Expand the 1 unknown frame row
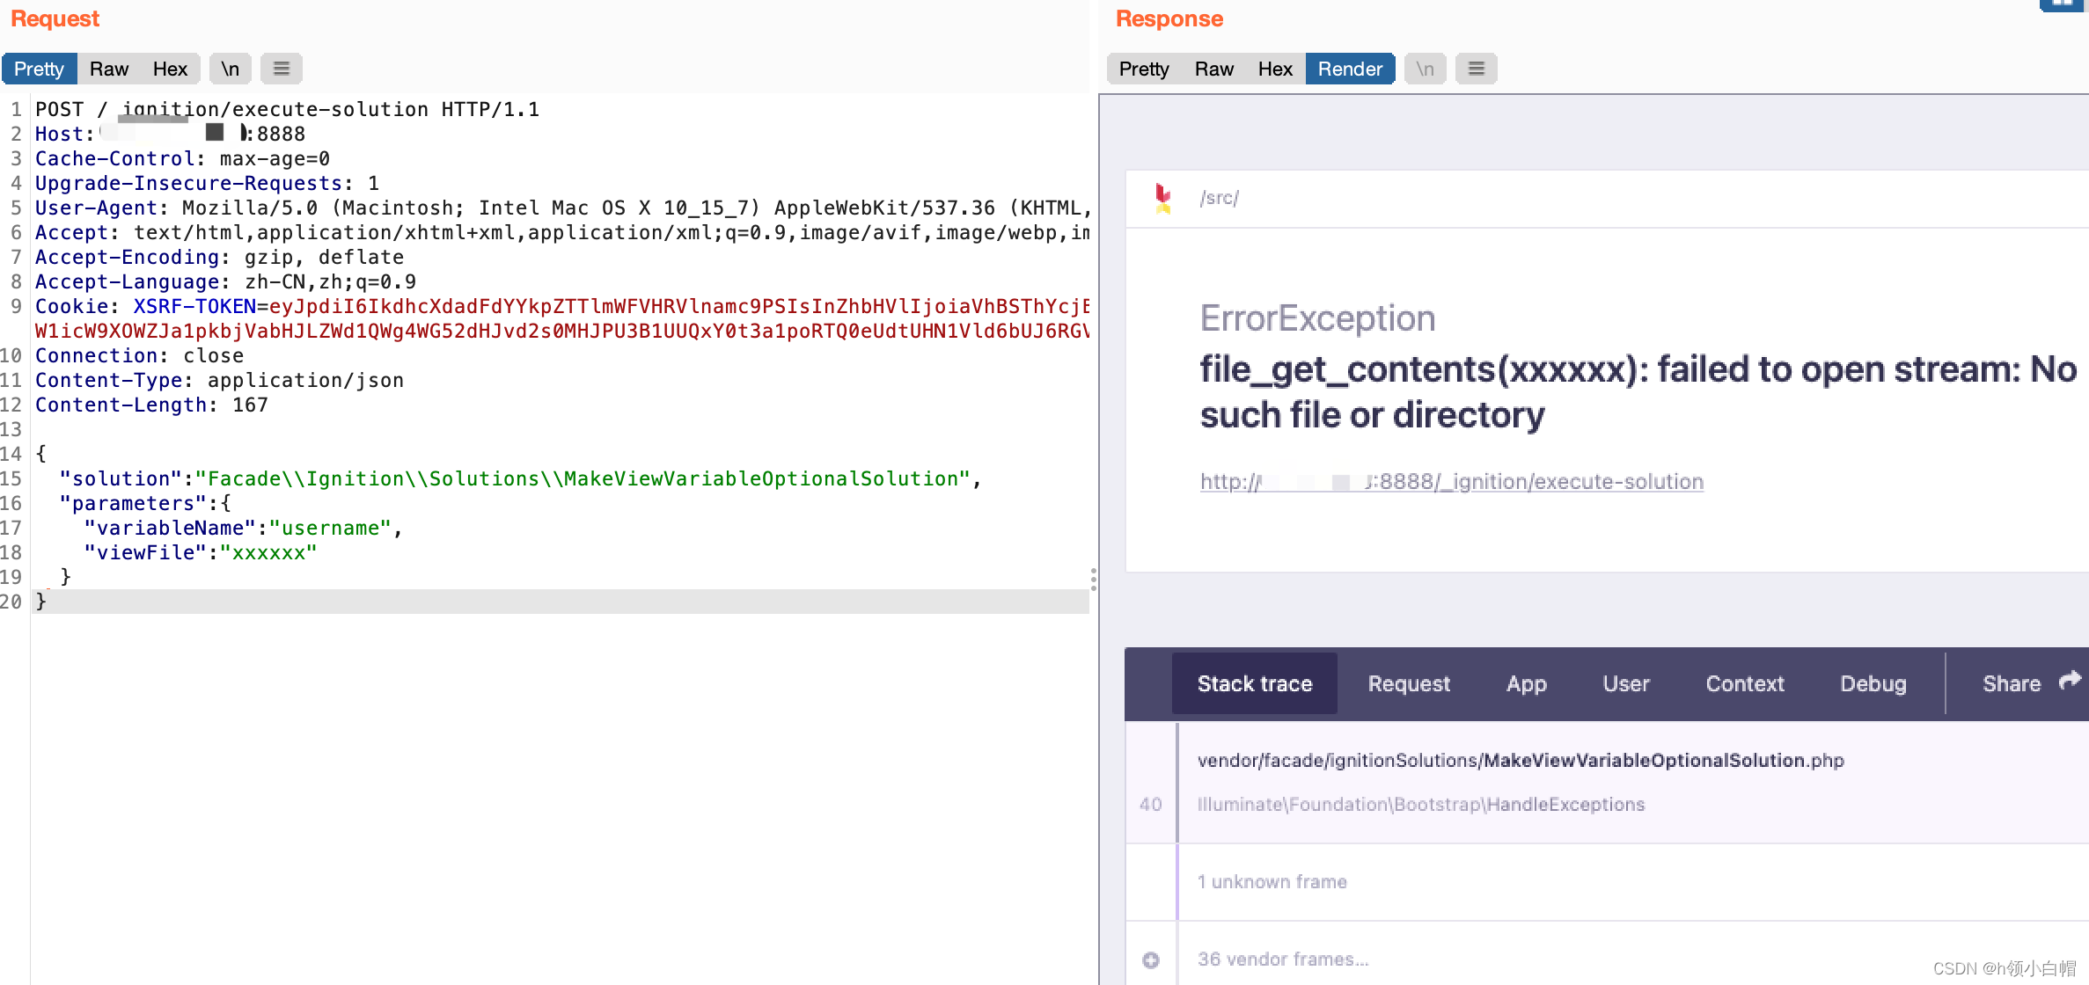The image size is (2089, 985). [x=1272, y=882]
